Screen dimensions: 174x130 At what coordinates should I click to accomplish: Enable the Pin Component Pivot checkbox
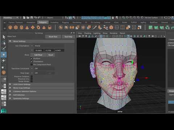[x=32, y=65]
